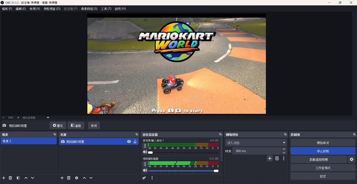Move the scene down with down arrow
This screenshot has width=357, height=184.
(32, 178)
